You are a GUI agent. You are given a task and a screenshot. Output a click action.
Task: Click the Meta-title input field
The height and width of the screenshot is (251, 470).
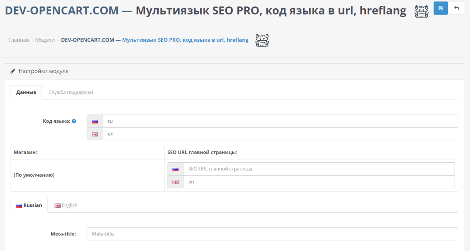[272, 234]
